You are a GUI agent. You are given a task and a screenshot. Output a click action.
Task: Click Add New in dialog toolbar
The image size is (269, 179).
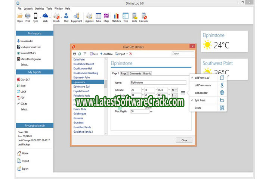(x=106, y=54)
